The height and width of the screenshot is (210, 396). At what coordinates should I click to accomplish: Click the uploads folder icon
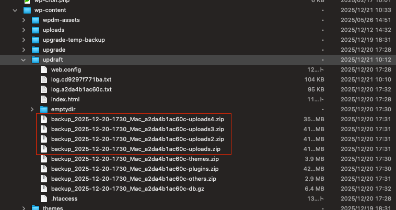tap(36, 30)
